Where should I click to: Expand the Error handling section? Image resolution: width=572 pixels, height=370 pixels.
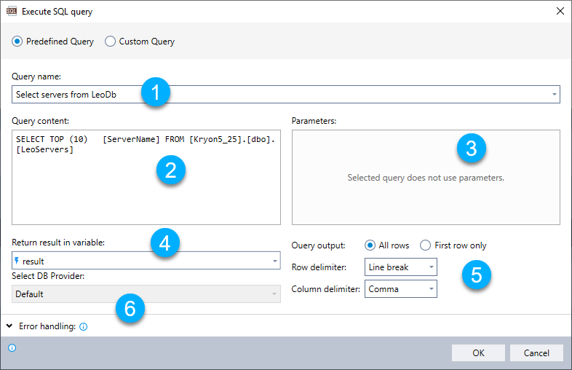pos(10,327)
